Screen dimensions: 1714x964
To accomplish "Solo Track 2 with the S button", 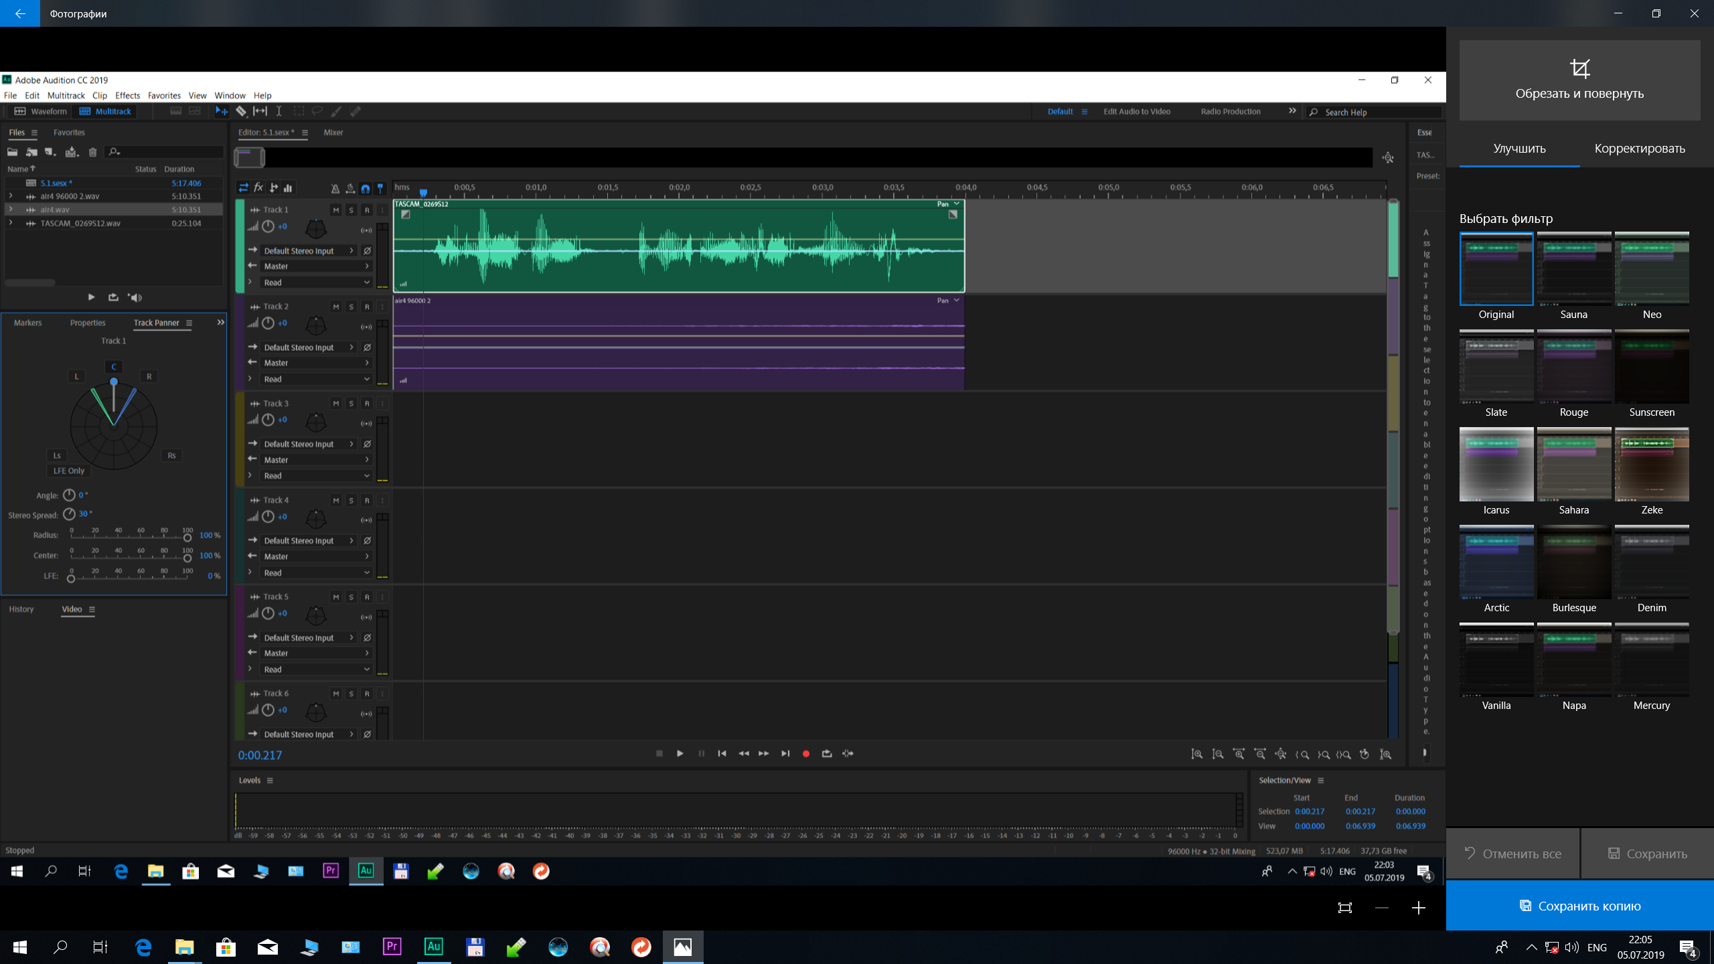I will click(x=352, y=307).
